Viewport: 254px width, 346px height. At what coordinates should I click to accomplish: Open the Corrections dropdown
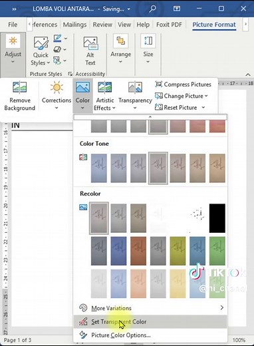[57, 96]
